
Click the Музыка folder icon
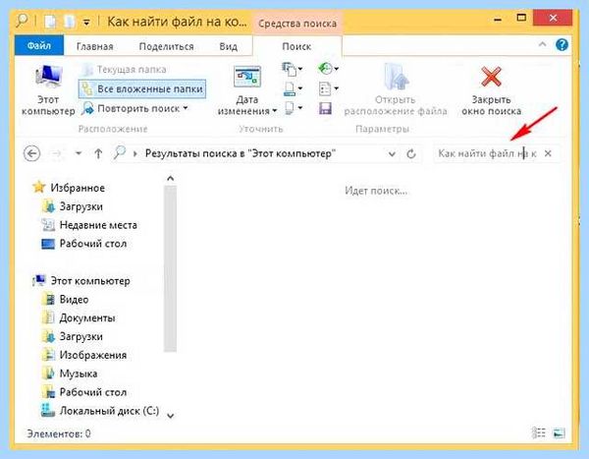48,373
